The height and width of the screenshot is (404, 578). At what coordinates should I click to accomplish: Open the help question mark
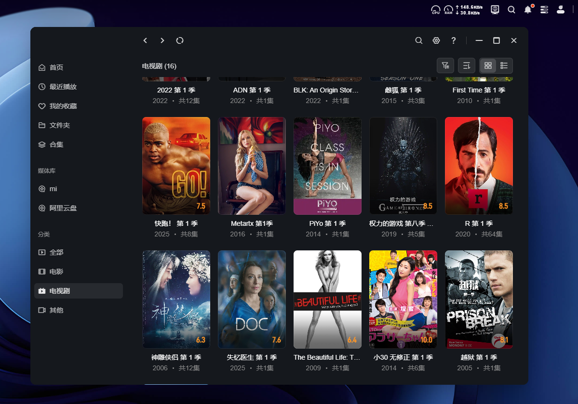tap(454, 40)
